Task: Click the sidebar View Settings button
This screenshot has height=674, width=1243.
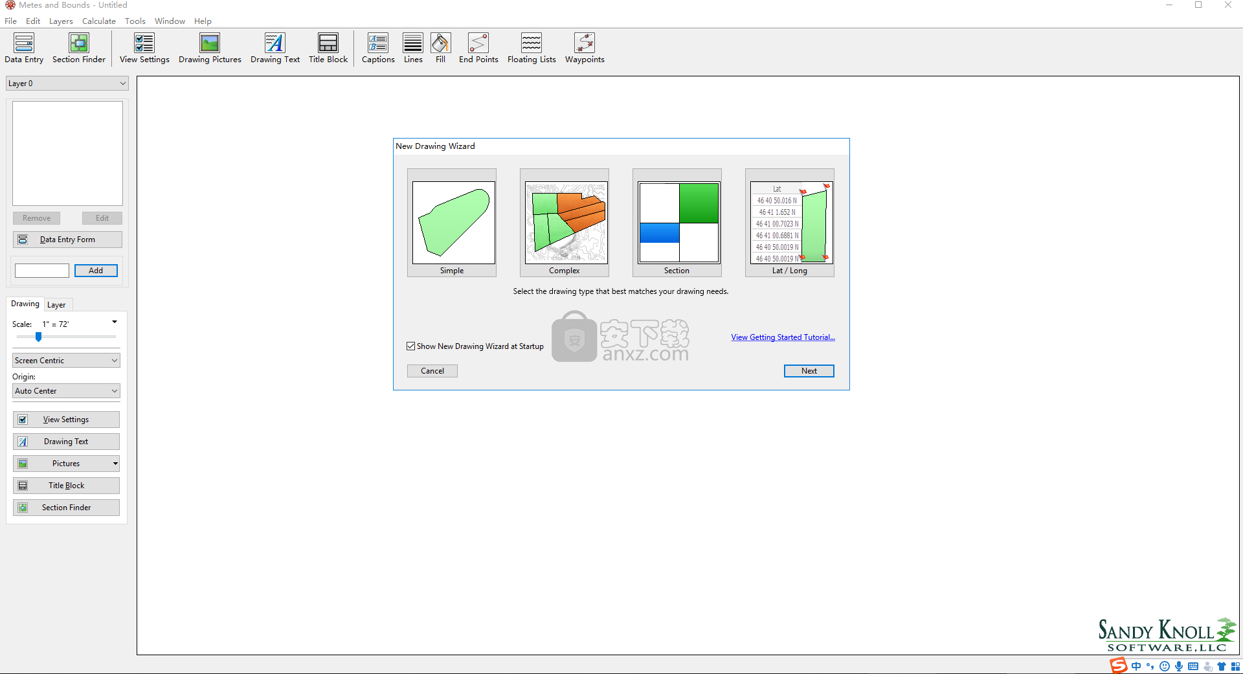Action: point(66,420)
